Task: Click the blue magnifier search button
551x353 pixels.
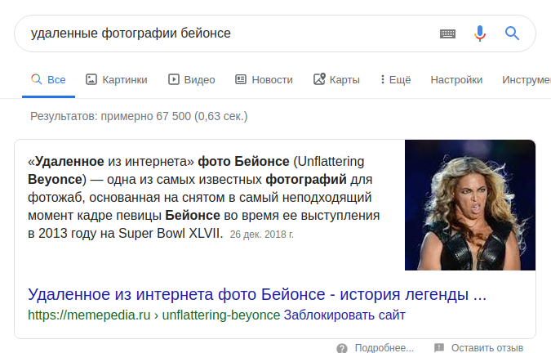Action: [x=512, y=34]
